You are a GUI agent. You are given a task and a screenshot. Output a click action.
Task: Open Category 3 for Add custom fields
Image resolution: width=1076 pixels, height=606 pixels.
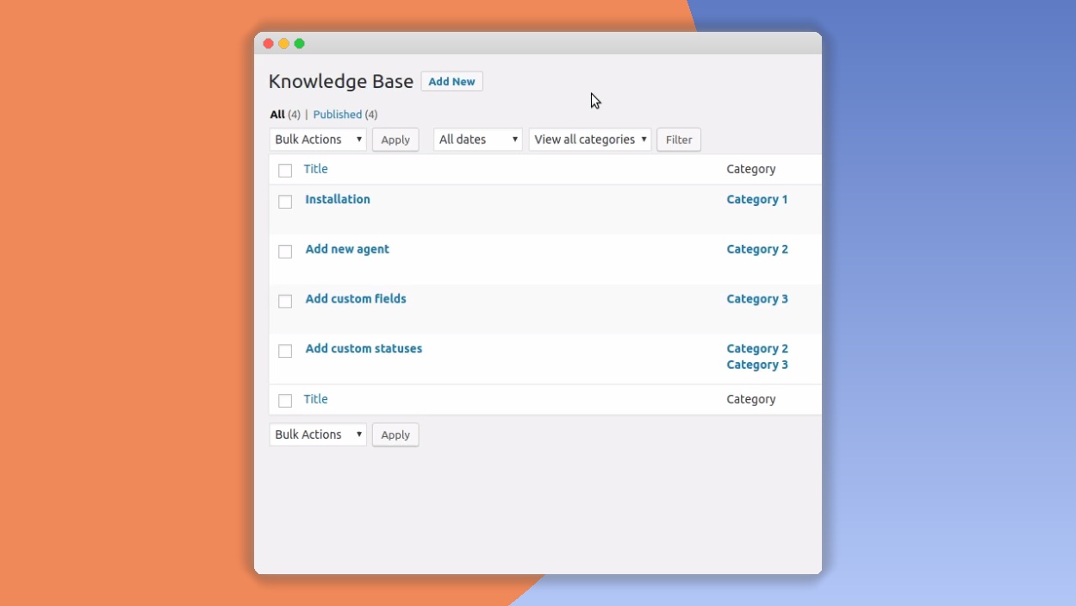pyautogui.click(x=757, y=299)
